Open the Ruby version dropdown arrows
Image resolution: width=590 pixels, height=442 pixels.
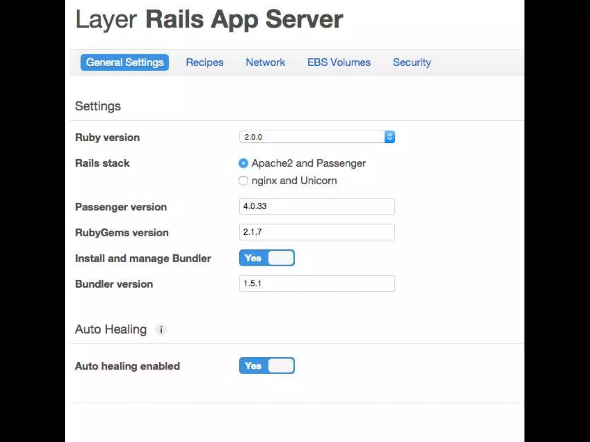coord(389,137)
